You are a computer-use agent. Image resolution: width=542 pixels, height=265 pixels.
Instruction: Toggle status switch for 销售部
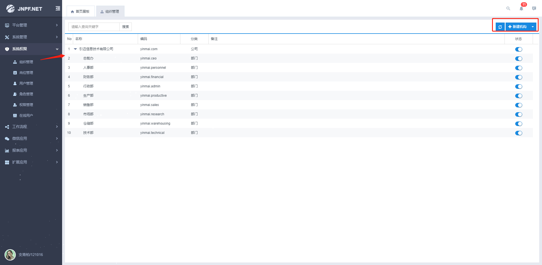[x=519, y=105]
